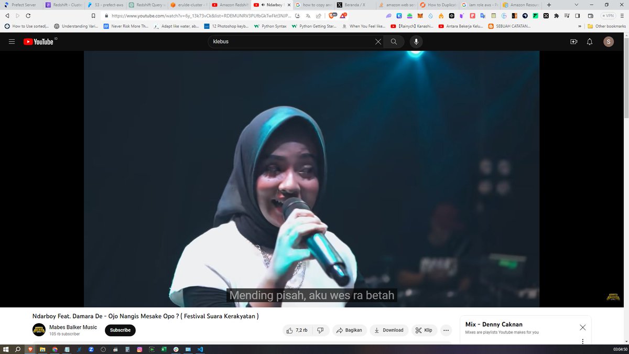Toggle the Brave VPN button

pyautogui.click(x=608, y=16)
